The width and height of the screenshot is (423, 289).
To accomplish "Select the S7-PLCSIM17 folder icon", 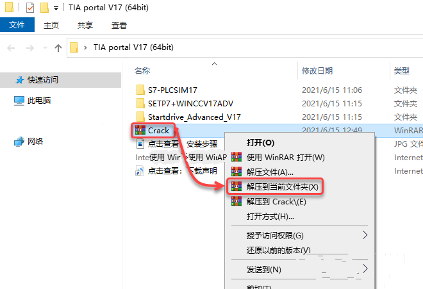I will [140, 90].
